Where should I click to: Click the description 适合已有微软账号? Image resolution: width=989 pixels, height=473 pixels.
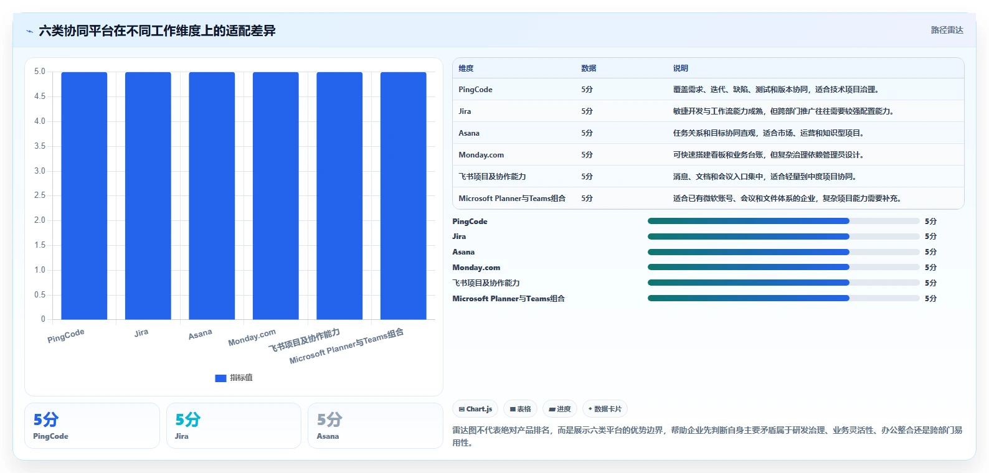(787, 199)
